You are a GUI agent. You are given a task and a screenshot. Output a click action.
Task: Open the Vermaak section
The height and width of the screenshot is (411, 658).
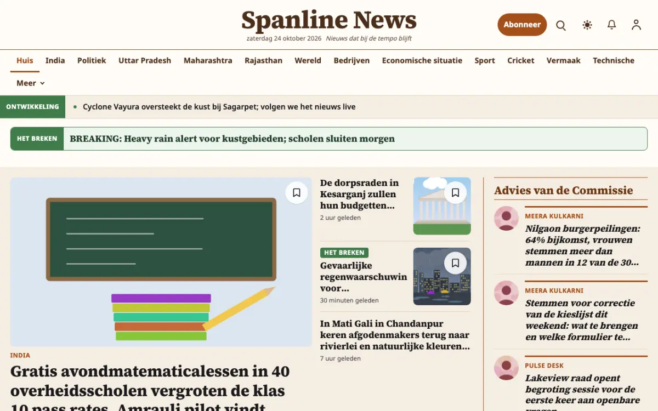point(564,61)
